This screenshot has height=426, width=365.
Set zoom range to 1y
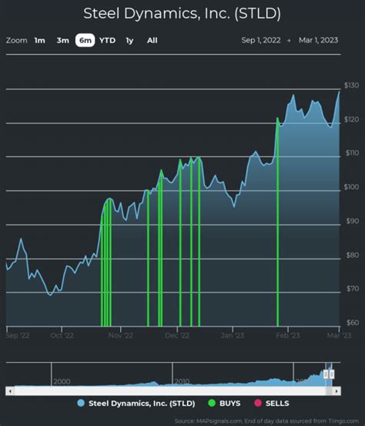(x=129, y=40)
